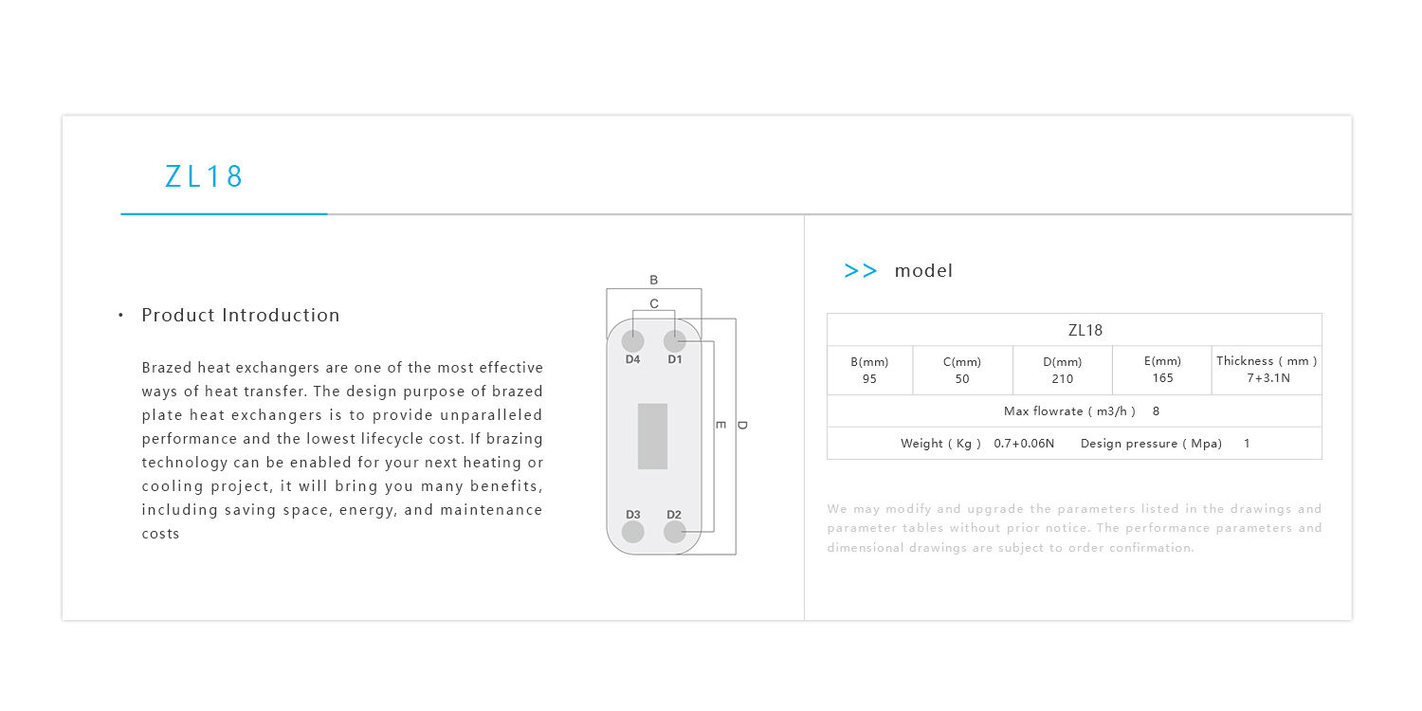1422x711 pixels.
Task: Click the D3 port circle on diagram
Action: [632, 532]
